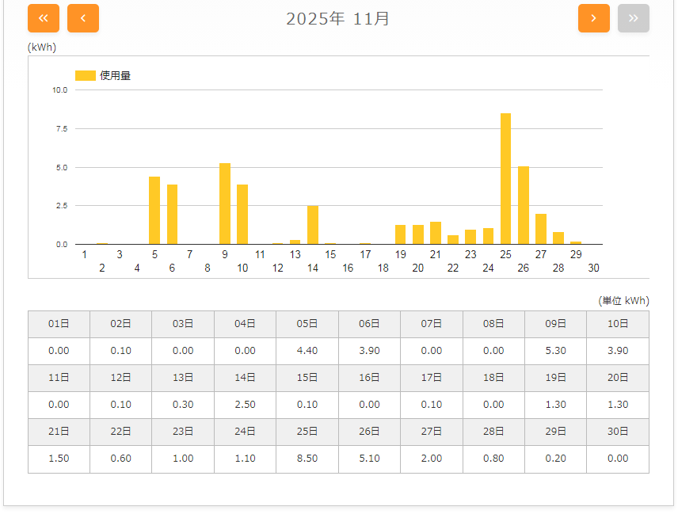Click the tallest bar for day 25
Viewport: 678px width, 514px height.
pyautogui.click(x=505, y=179)
